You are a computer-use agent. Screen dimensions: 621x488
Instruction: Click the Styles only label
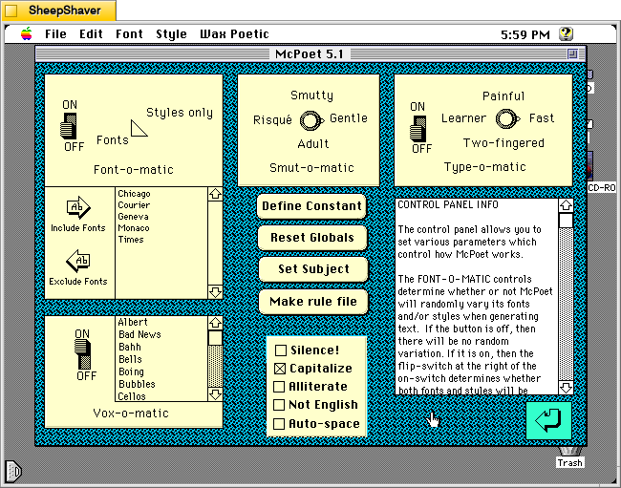(180, 113)
